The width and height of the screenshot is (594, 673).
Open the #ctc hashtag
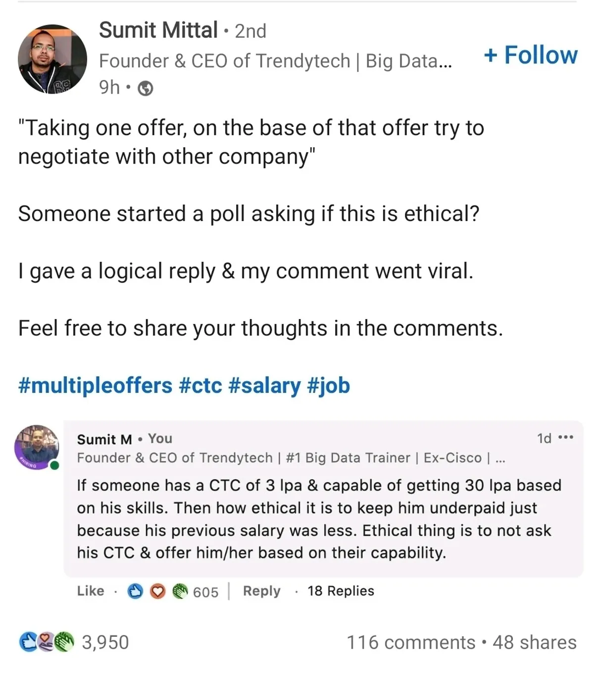pyautogui.click(x=200, y=386)
